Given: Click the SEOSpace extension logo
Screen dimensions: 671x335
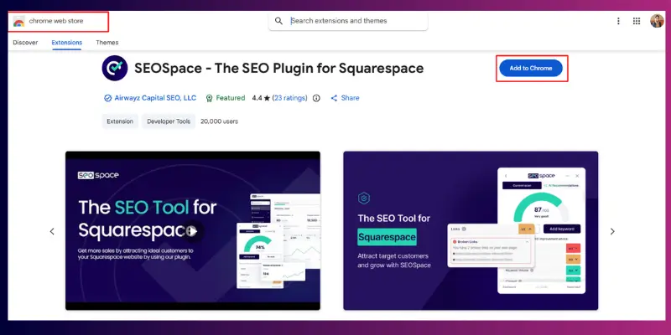Looking at the screenshot, I should (x=115, y=68).
